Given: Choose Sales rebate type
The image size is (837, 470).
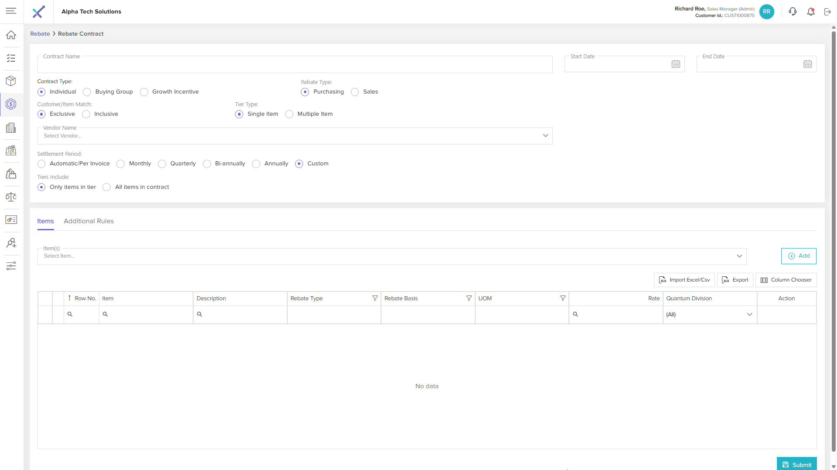Looking at the screenshot, I should point(355,92).
